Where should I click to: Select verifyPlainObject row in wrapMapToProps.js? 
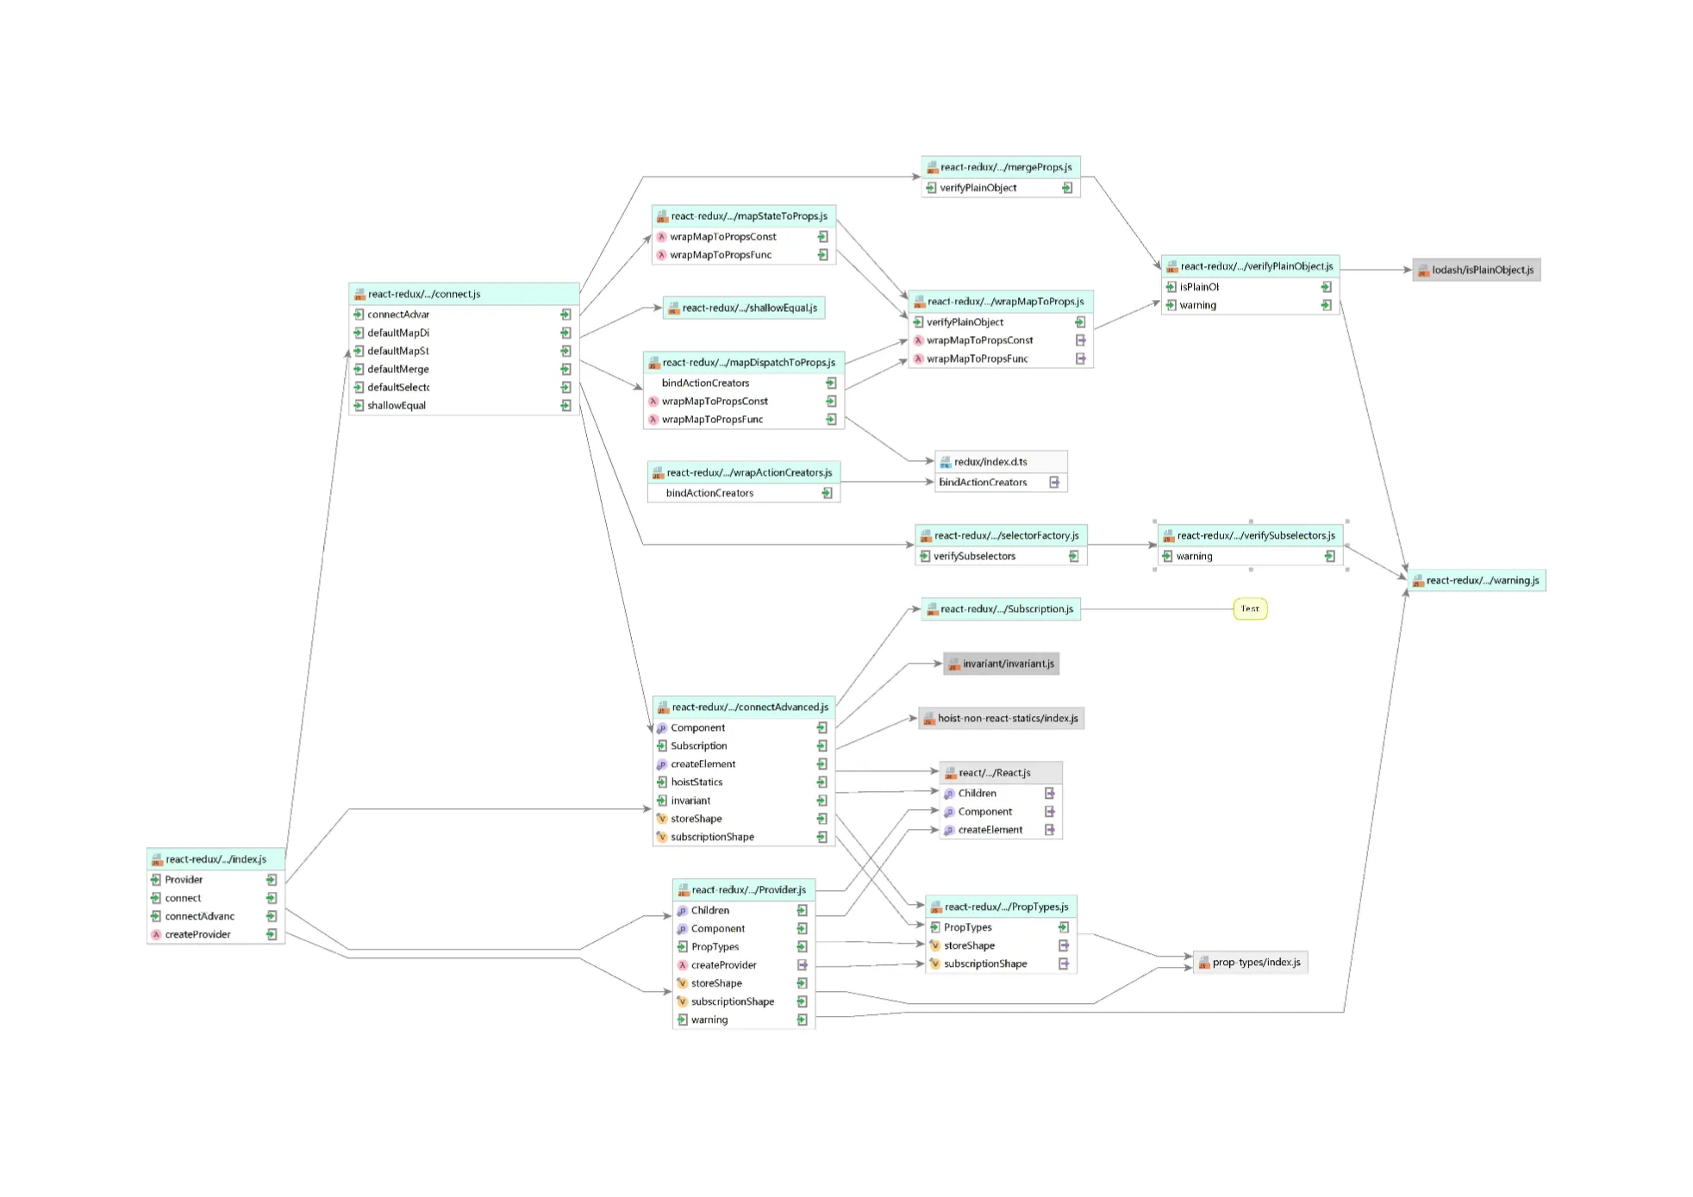click(1000, 323)
